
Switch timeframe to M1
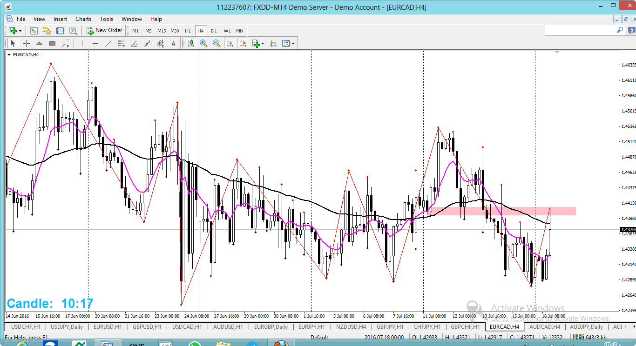click(135, 31)
